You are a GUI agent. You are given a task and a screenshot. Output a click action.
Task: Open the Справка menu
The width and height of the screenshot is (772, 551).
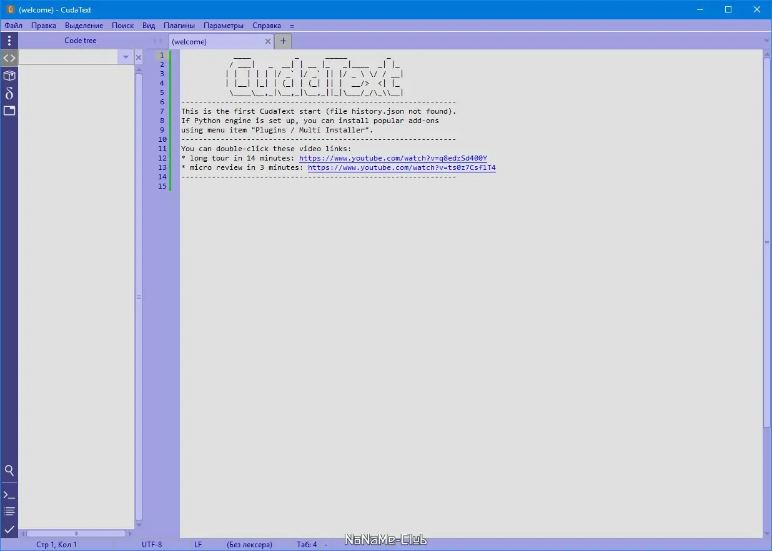click(x=267, y=26)
